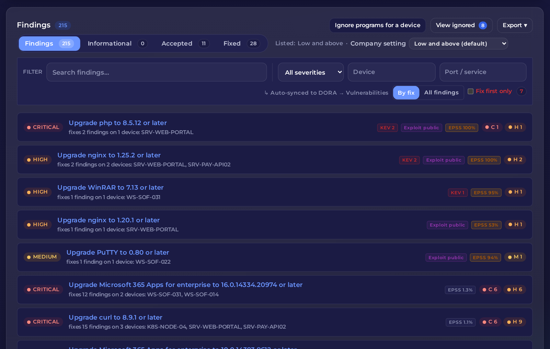
Task: Click the 215 count badge beside Findings title
Action: (x=63, y=25)
